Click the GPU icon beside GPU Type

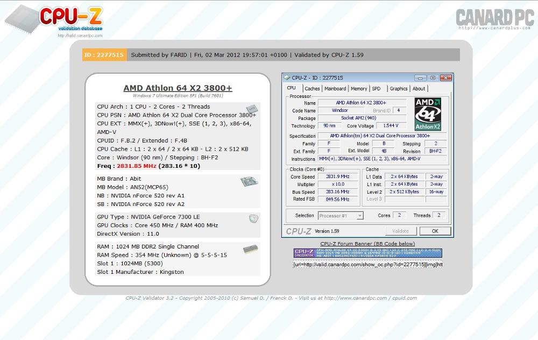tap(253, 218)
